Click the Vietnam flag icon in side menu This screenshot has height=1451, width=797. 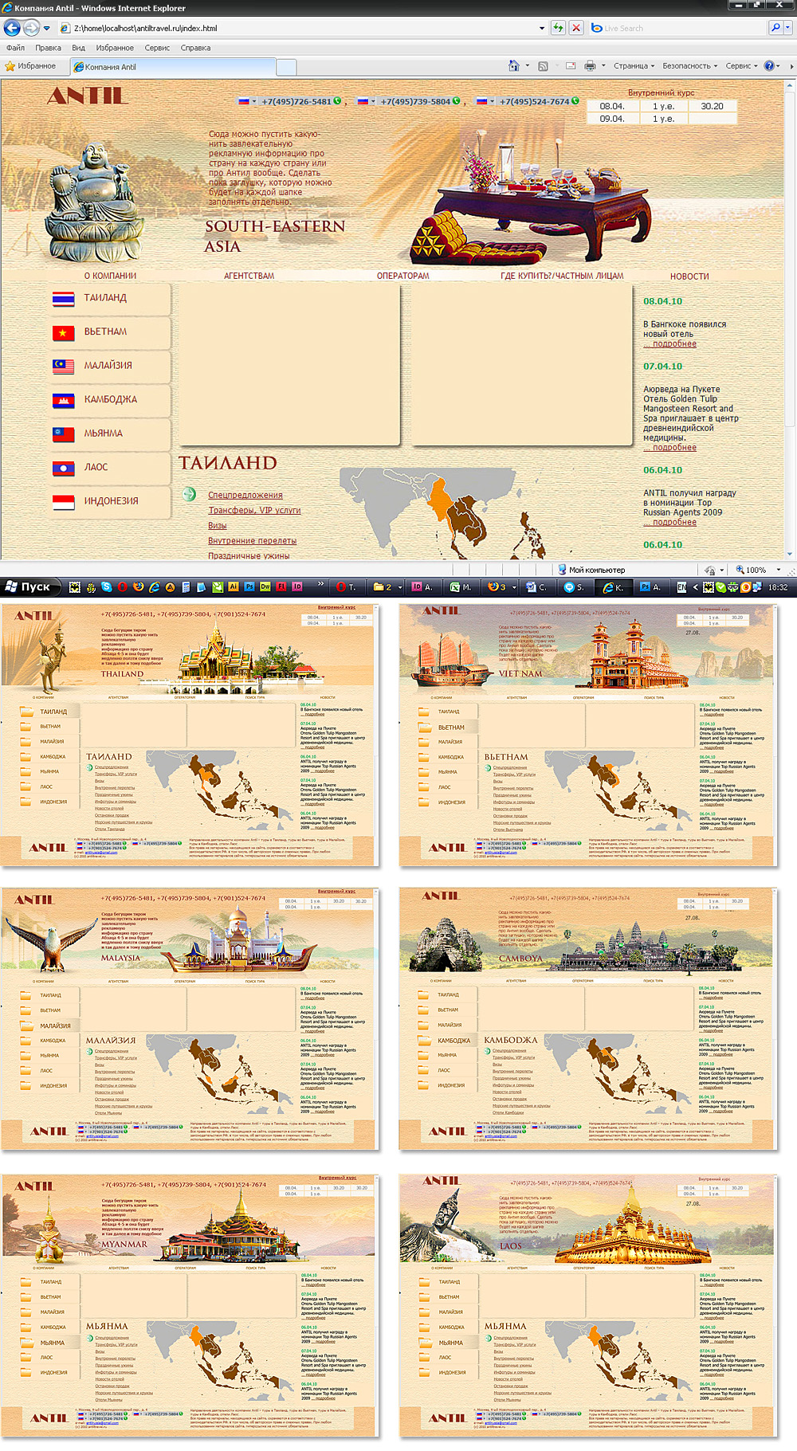64,333
